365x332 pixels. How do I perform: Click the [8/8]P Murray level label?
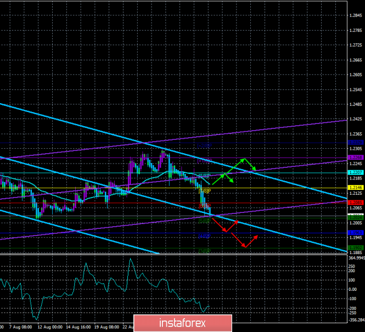[x=205, y=176]
